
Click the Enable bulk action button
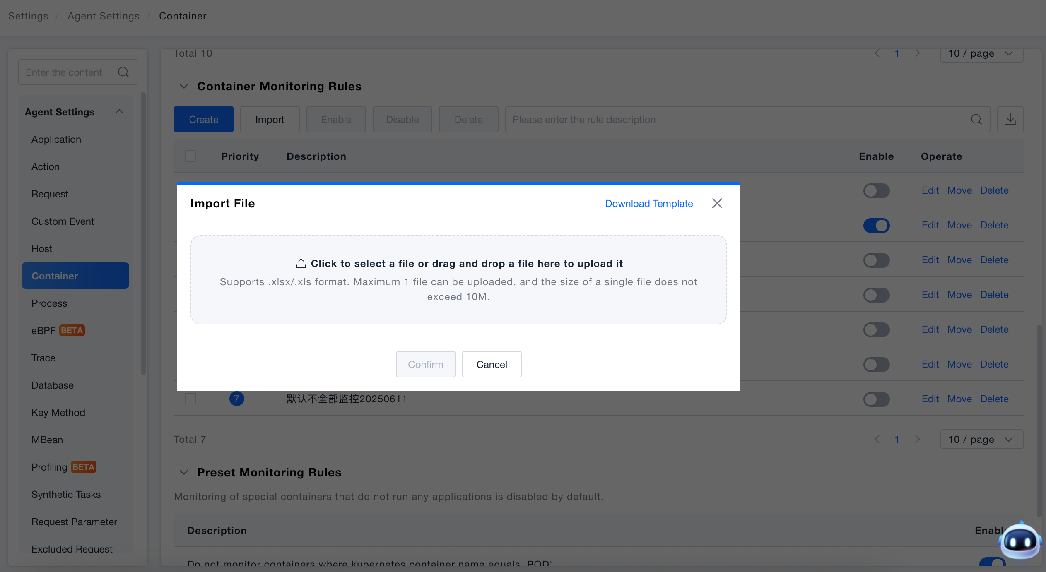[336, 119]
